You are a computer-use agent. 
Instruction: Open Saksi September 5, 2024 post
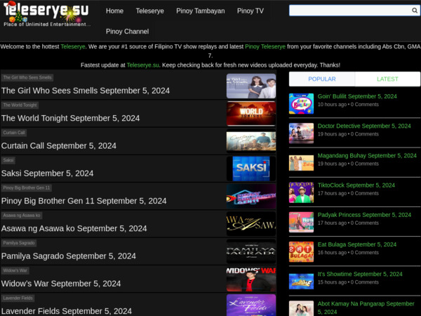47,173
